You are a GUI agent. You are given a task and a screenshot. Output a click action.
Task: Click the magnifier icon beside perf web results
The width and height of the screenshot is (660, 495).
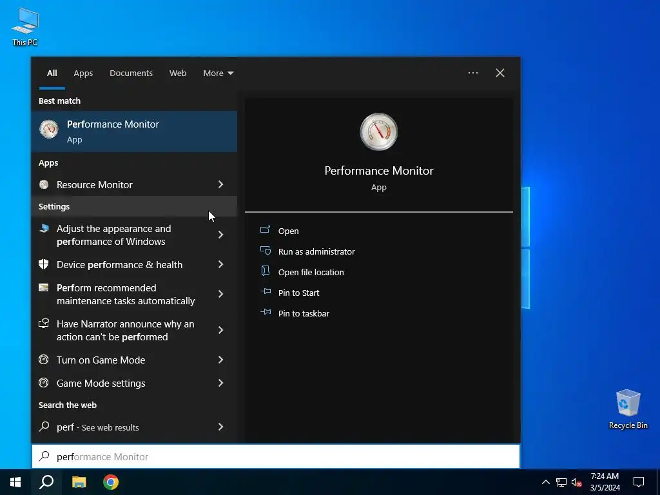coord(44,427)
